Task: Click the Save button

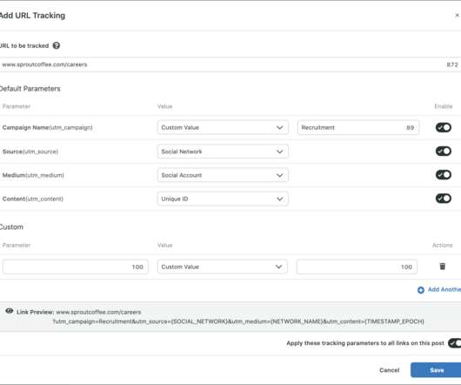Action: [x=437, y=370]
